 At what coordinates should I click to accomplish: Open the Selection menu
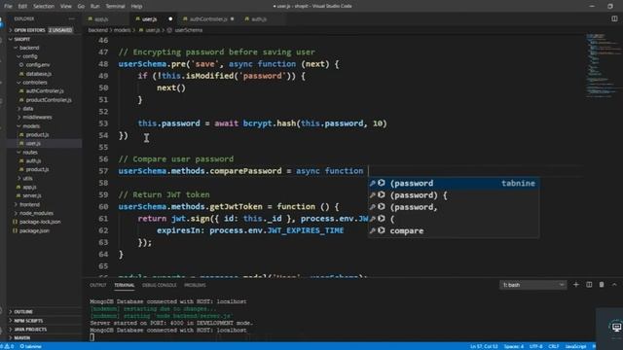44,7
